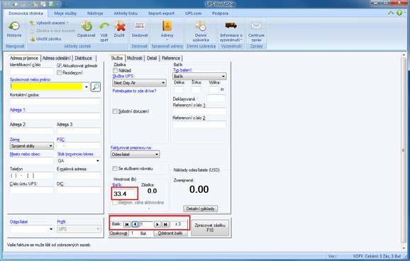Open the Detail tab
This screenshot has width=410, height=261.
(152, 58)
